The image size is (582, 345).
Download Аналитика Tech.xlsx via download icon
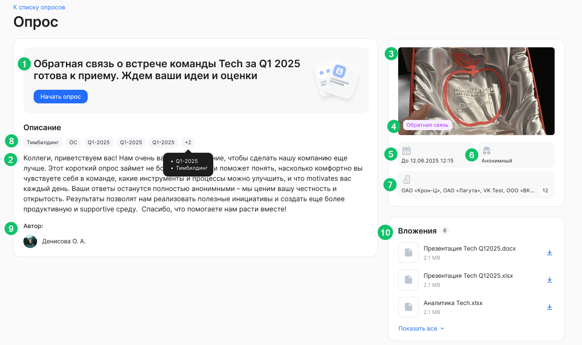click(550, 307)
